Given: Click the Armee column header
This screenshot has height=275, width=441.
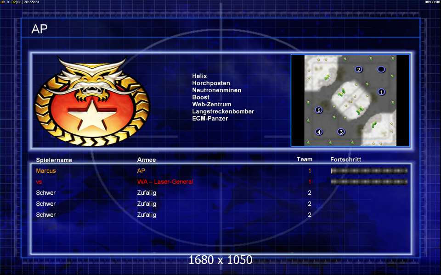Looking at the screenshot, I should [x=146, y=159].
